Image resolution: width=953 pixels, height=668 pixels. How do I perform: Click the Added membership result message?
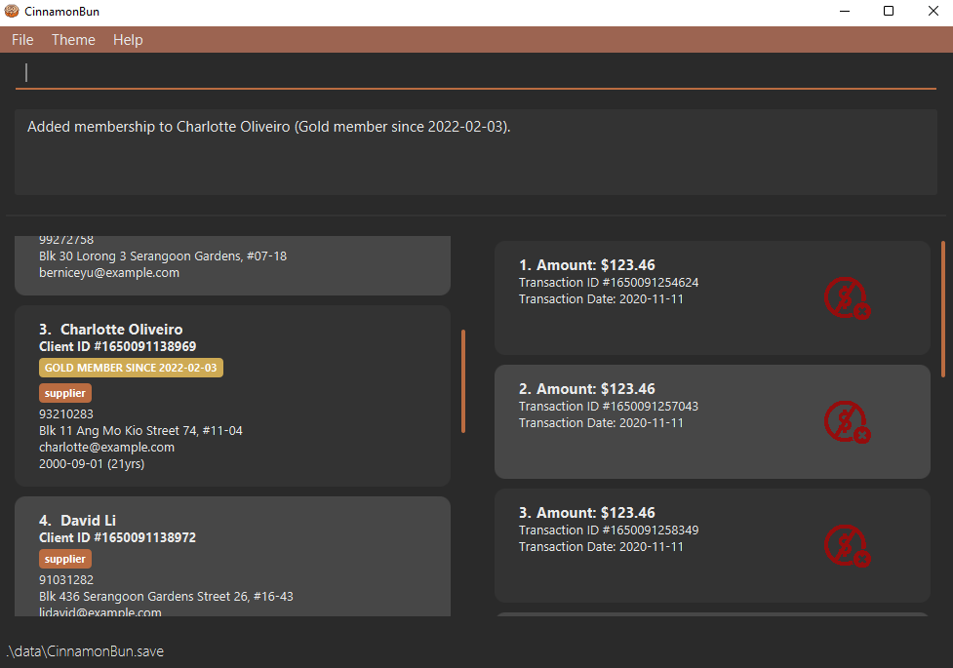coord(268,127)
